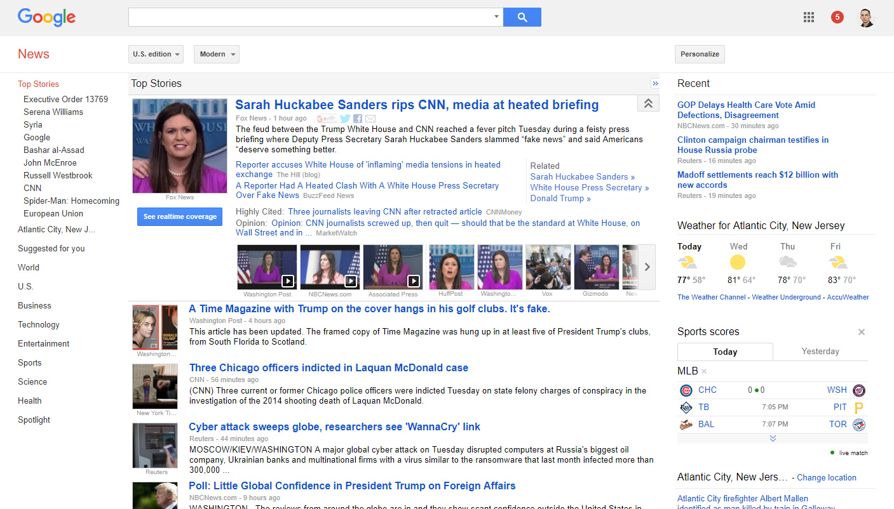Open the Weather Underground link
The width and height of the screenshot is (894, 509).
coord(786,297)
